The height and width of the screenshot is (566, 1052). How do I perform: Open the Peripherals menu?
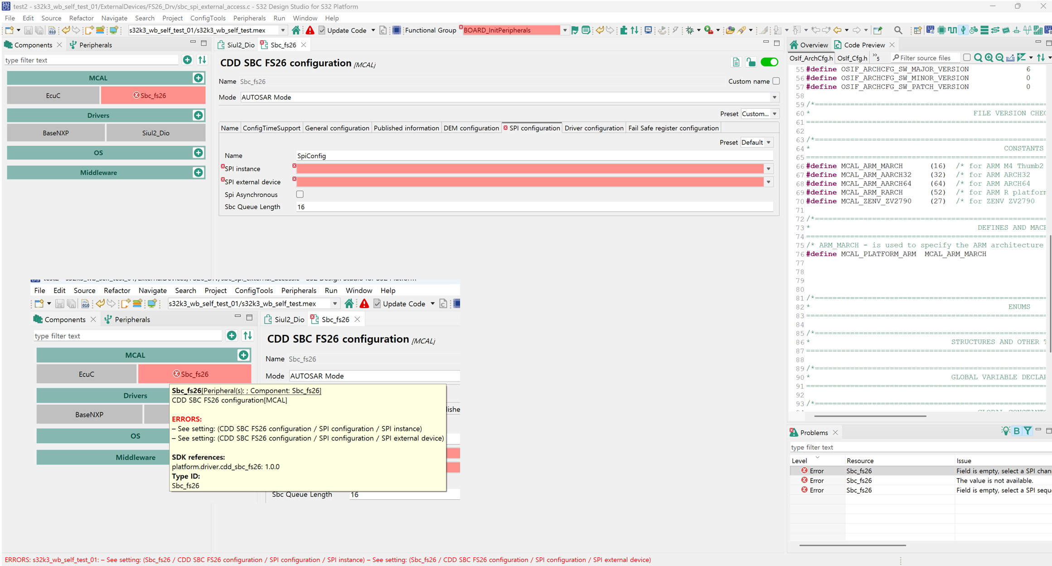point(249,18)
